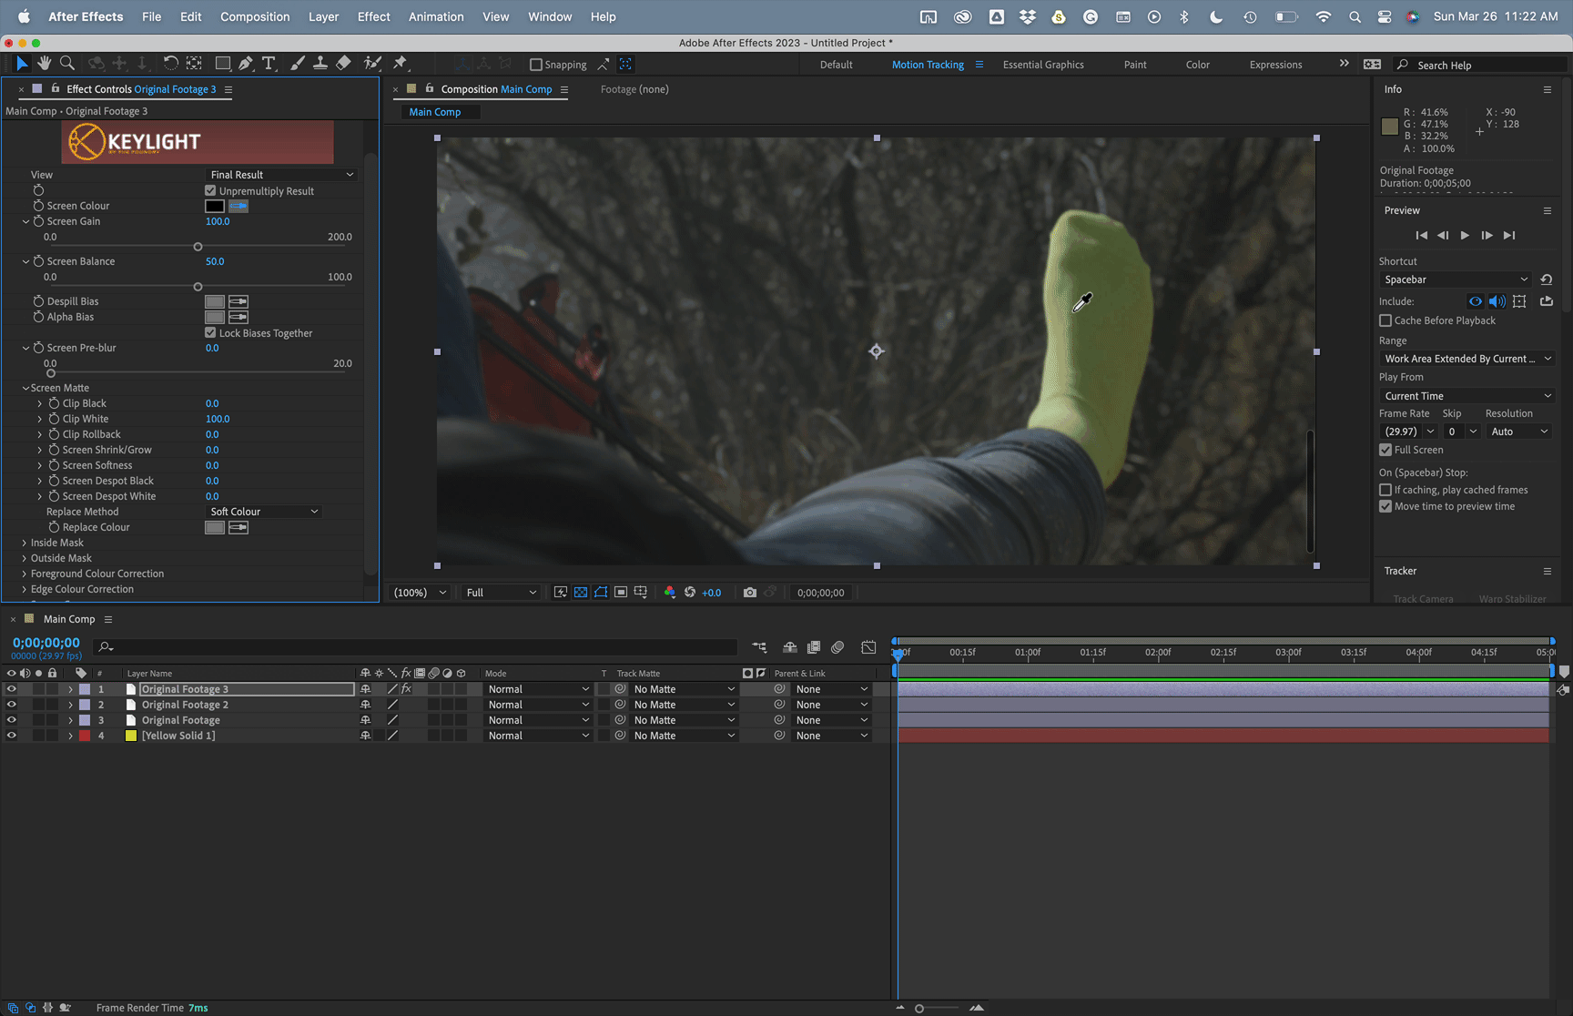
Task: Hide Yellow Solid 1 layer visibility
Action: (11, 736)
